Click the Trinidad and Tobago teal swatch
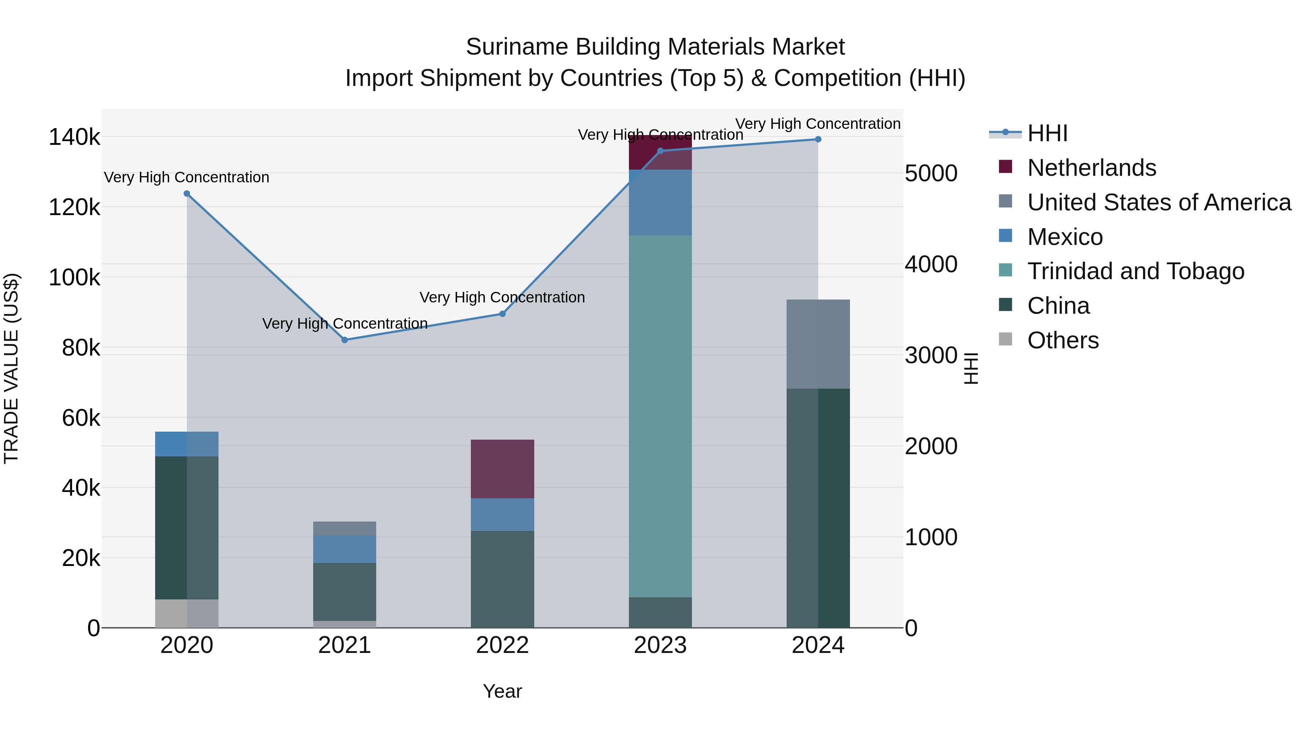Viewport: 1311px width, 737px height. (x=1005, y=270)
